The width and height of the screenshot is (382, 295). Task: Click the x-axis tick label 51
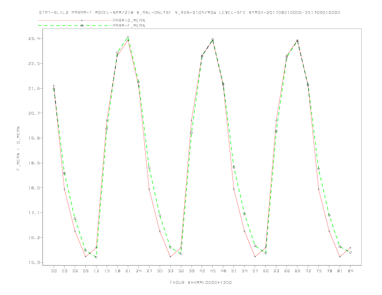234,271
